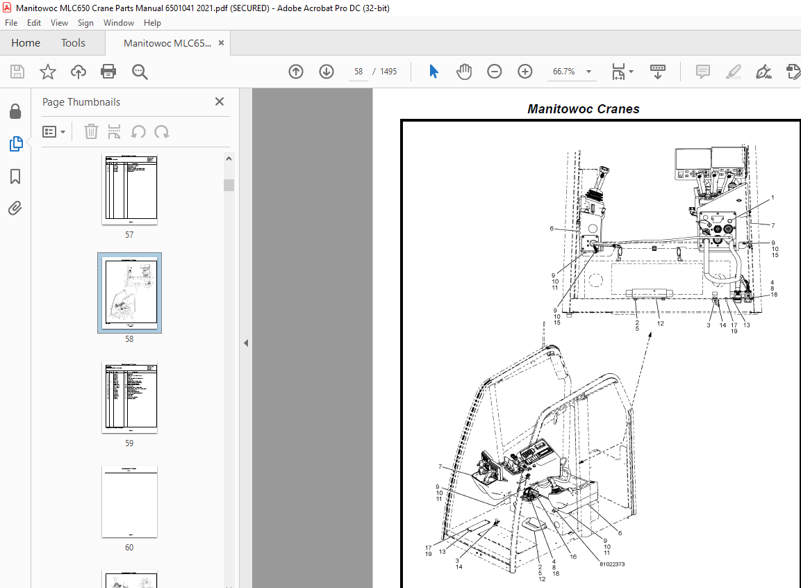Click the fit page width icon
The image size is (801, 588).
[618, 72]
